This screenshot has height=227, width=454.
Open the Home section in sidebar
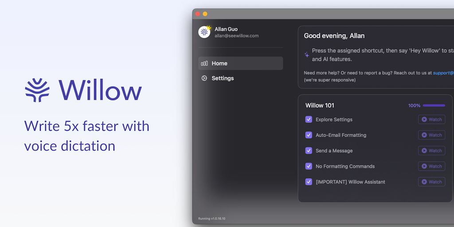pyautogui.click(x=241, y=63)
